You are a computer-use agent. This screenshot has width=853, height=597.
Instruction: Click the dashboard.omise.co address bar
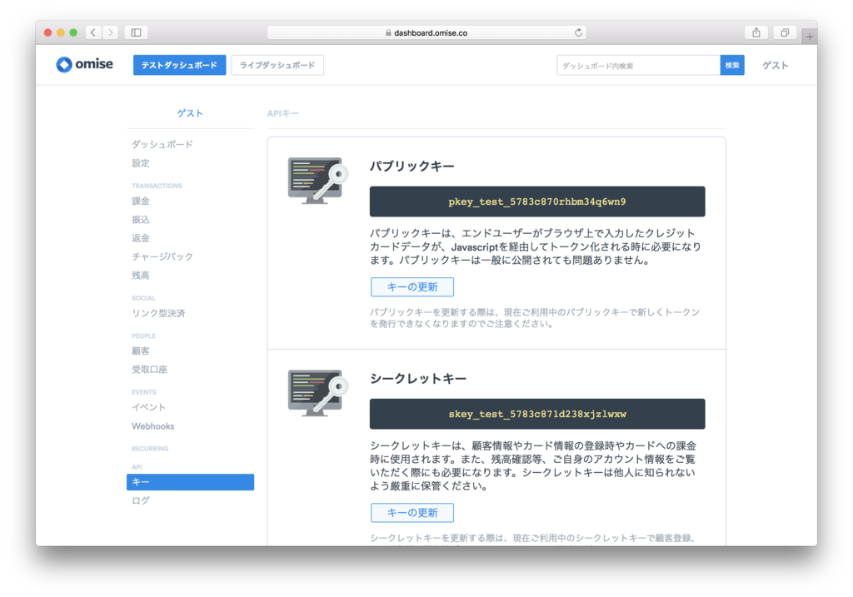pos(426,32)
